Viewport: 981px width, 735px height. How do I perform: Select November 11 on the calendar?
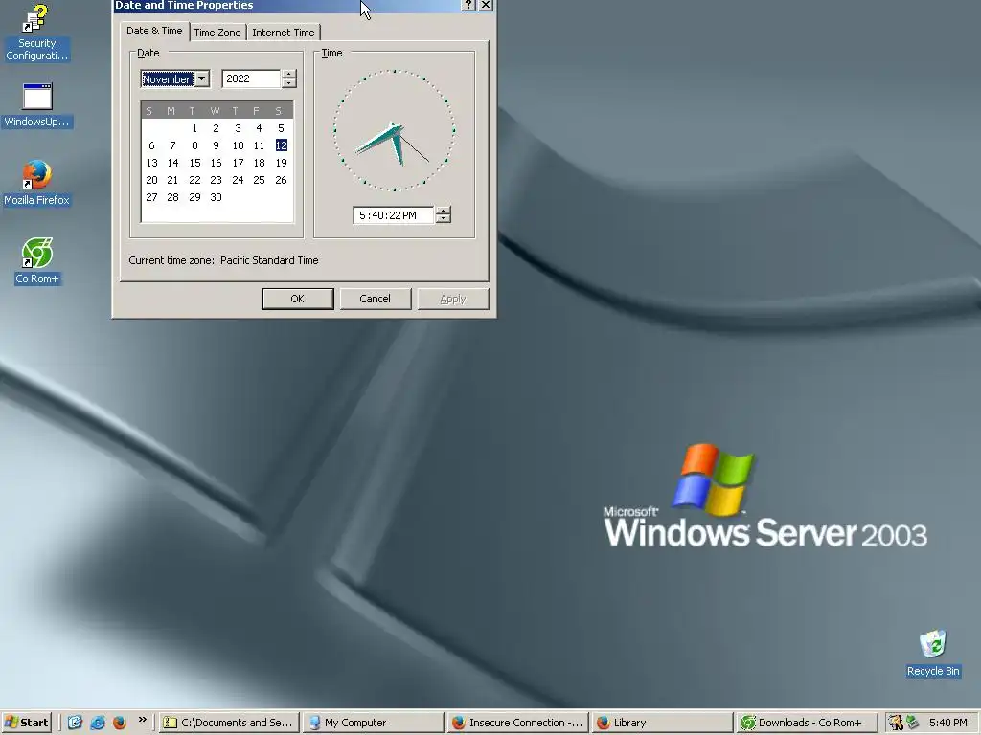[259, 145]
